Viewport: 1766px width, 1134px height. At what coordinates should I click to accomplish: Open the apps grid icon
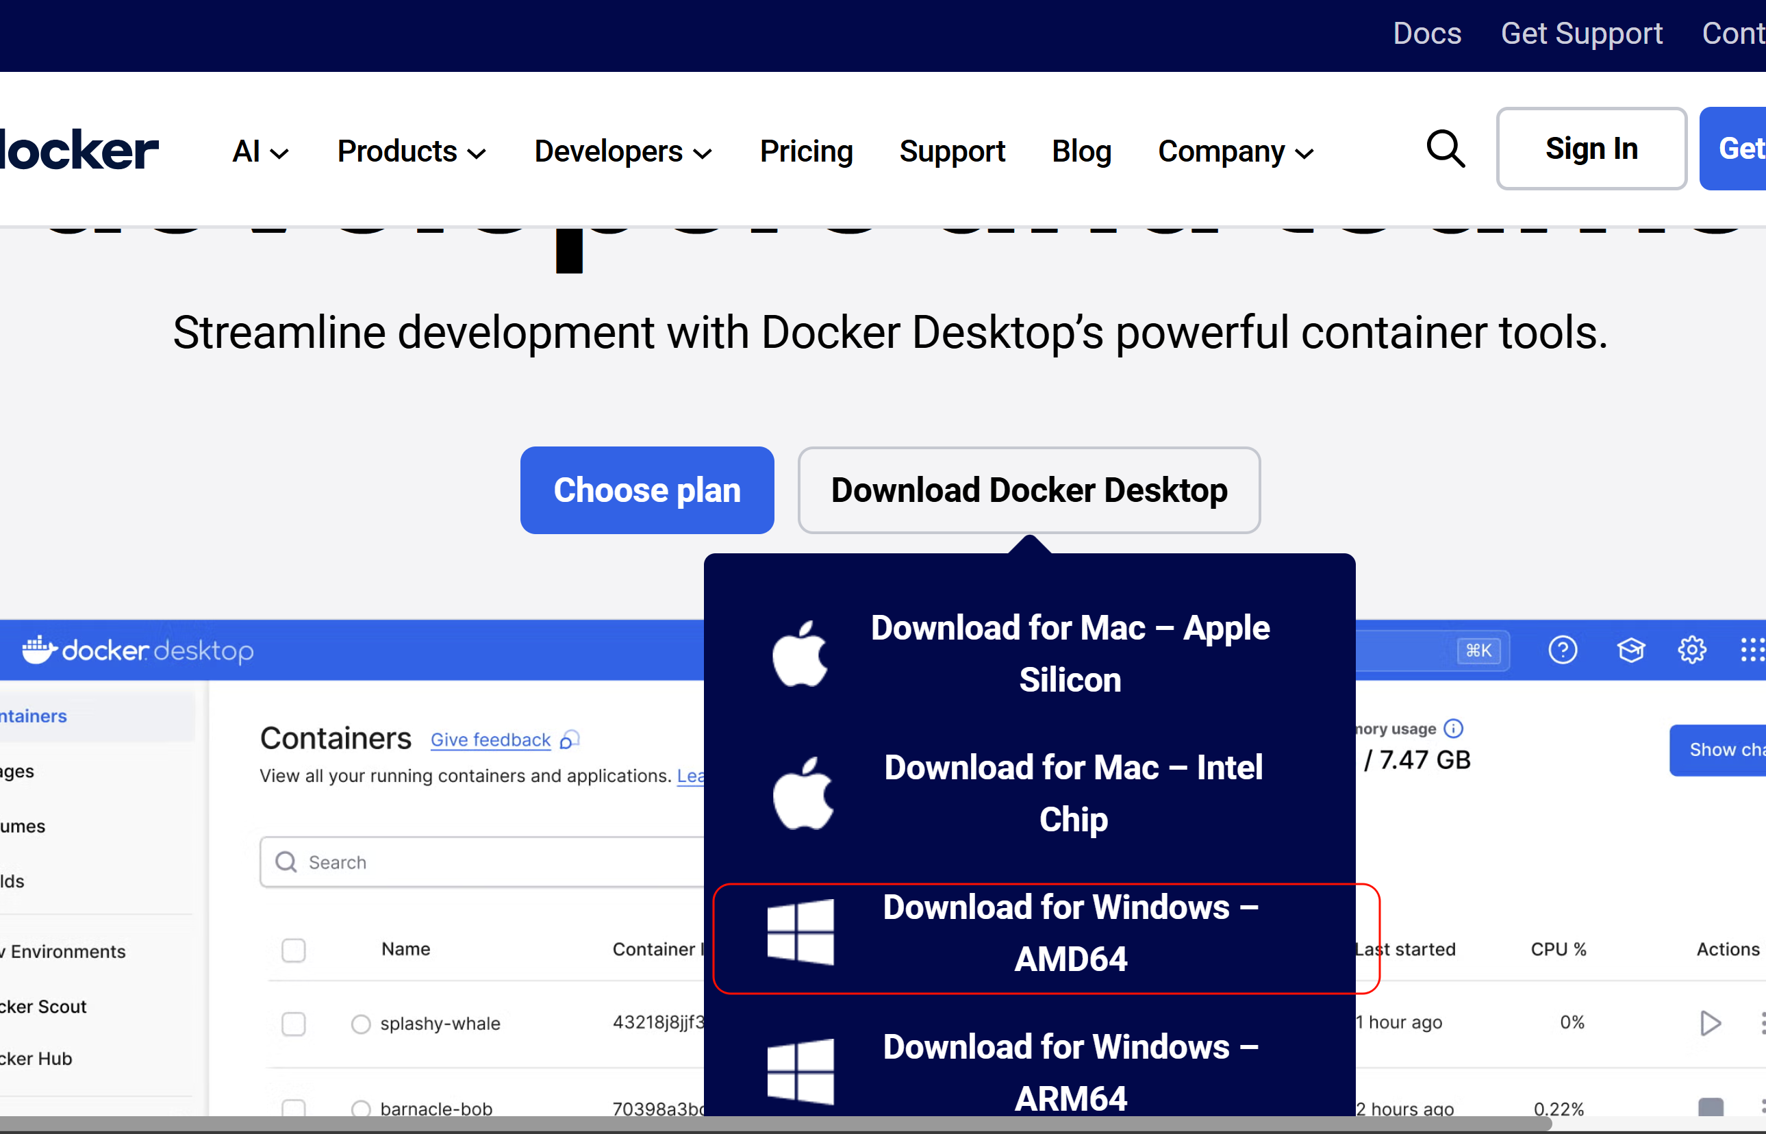click(x=1753, y=649)
